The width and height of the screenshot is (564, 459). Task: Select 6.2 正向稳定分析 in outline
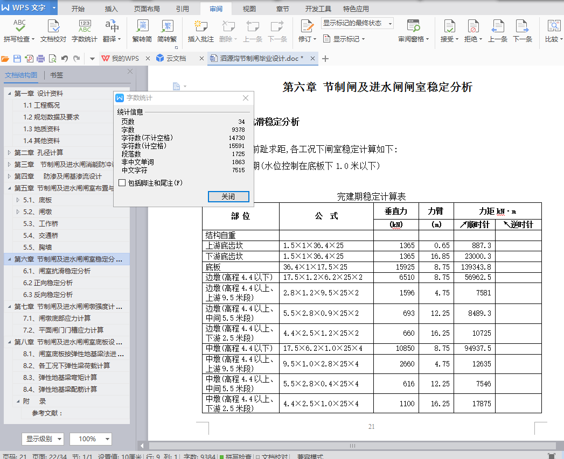48,283
